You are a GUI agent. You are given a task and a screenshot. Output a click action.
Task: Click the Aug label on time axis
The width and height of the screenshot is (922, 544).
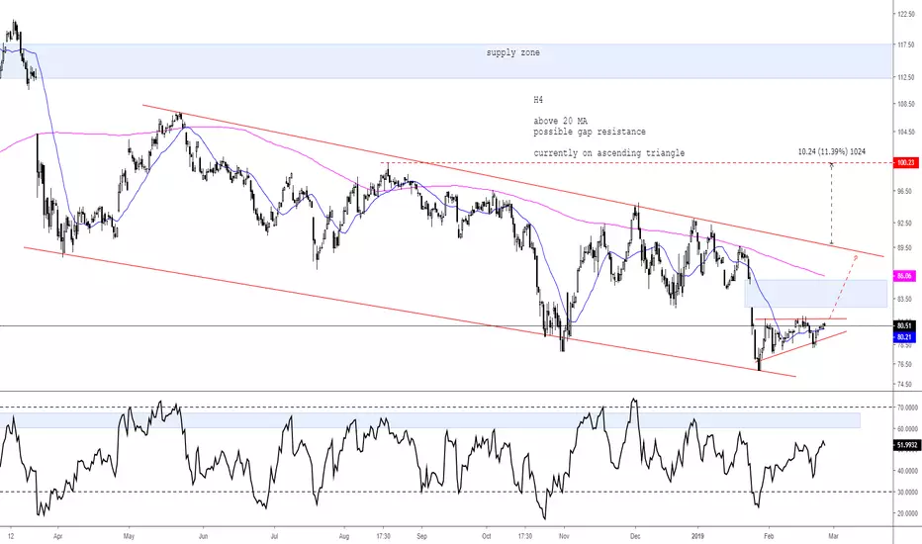(344, 536)
